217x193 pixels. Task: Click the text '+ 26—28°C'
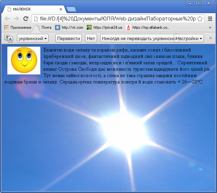(x=190, y=82)
